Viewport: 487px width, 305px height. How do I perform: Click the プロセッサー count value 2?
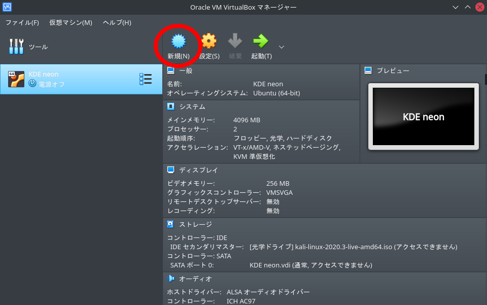tap(235, 129)
